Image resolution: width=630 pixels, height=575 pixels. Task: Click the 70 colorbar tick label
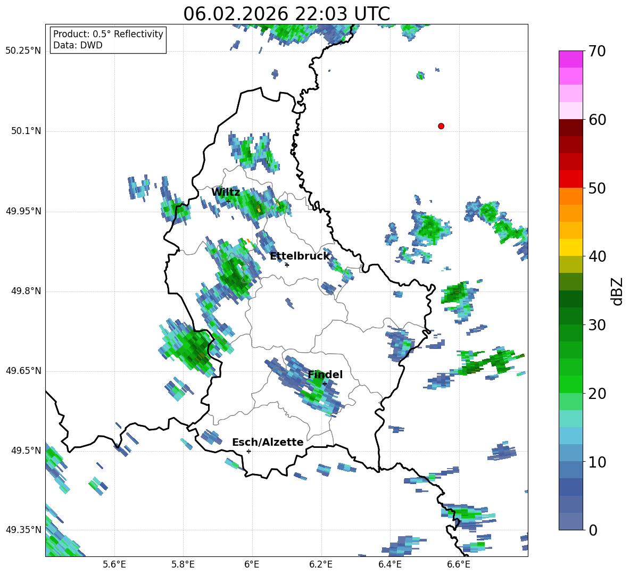click(x=597, y=51)
